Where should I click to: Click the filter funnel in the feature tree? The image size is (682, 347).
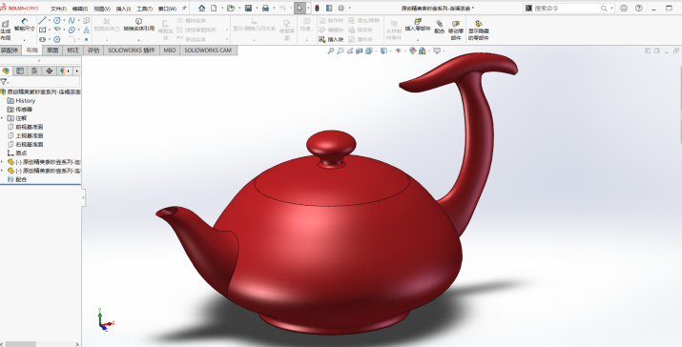click(3, 82)
